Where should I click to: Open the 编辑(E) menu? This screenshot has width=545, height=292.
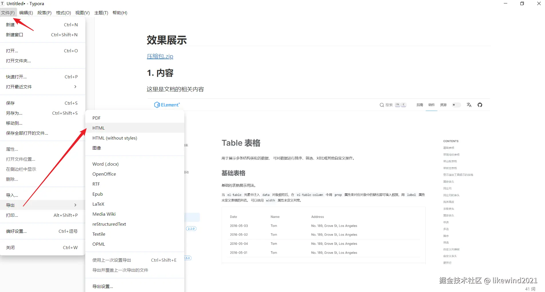(x=26, y=13)
